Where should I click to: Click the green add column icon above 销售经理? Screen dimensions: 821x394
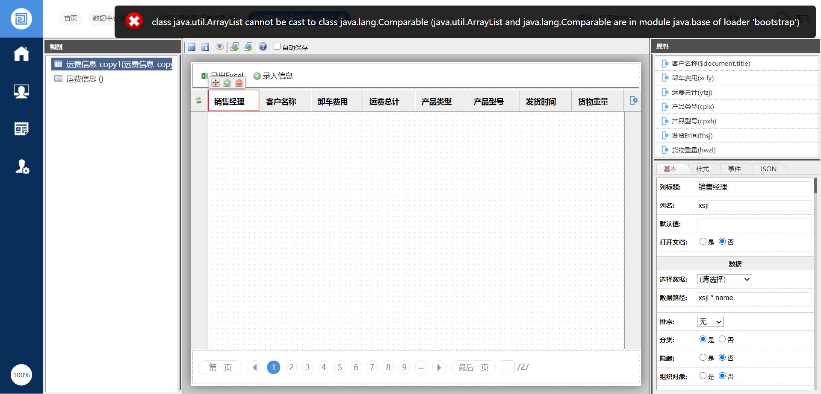(x=227, y=83)
